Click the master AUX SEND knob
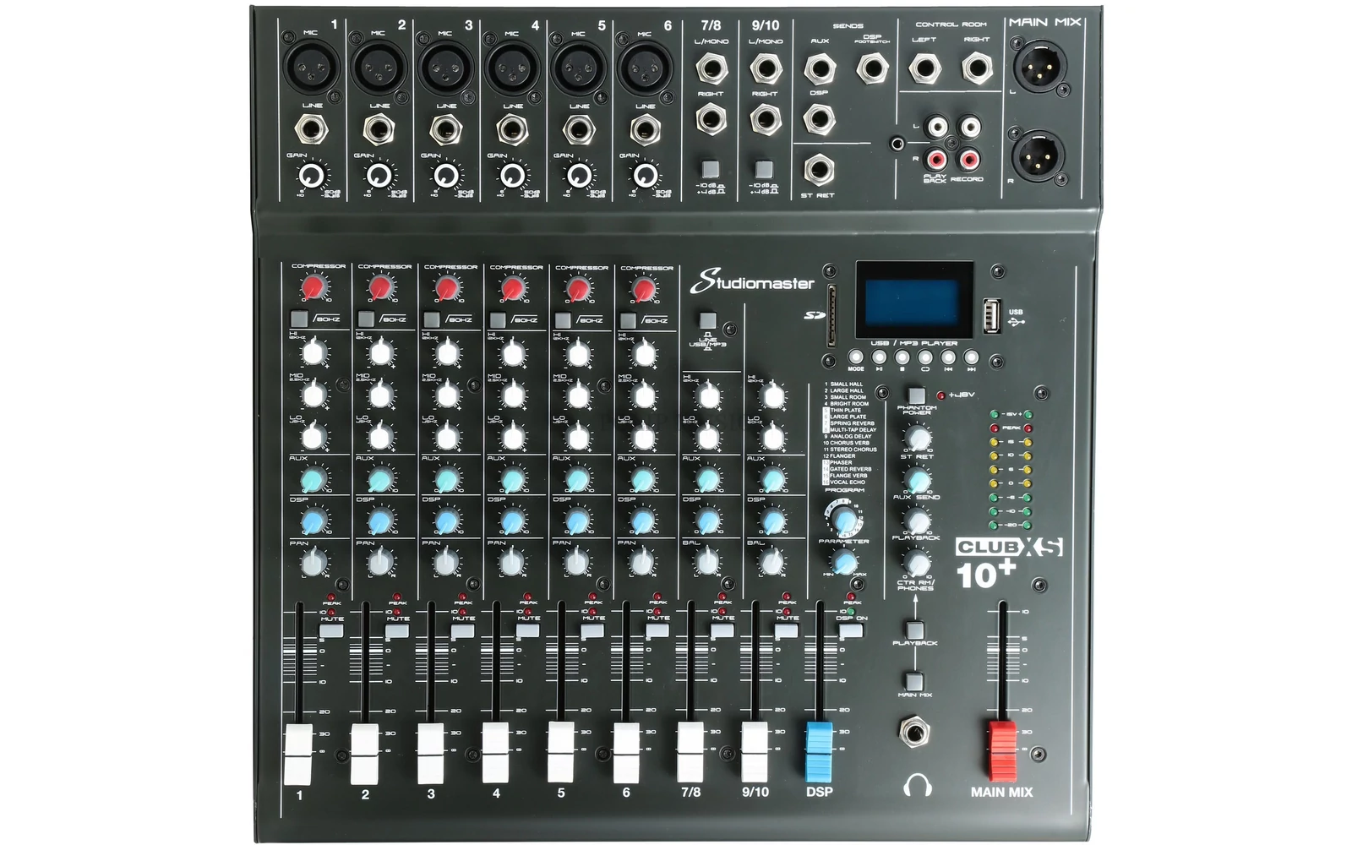Viewport: 1352px width, 845px height. tap(917, 479)
